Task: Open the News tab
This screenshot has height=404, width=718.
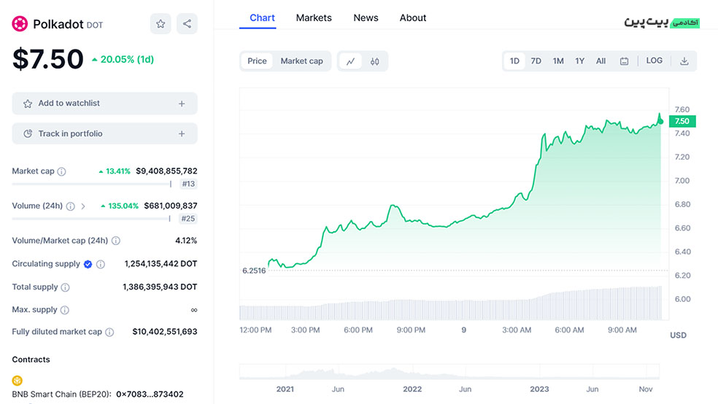Action: pos(366,18)
